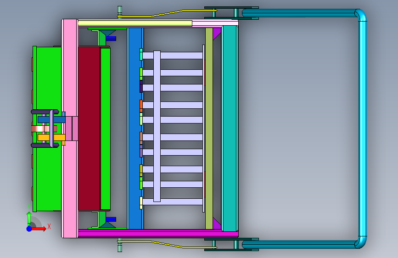Screen dimensions: 398x258
Task: Select the dark red block
Action: (x=90, y=128)
